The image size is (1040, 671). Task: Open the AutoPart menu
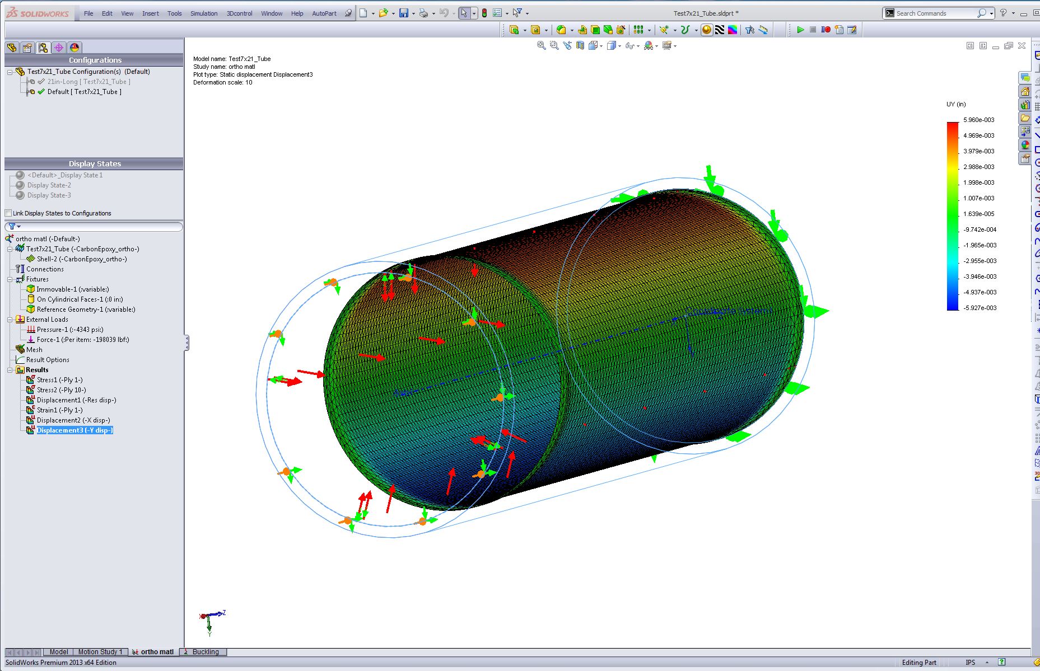[324, 13]
